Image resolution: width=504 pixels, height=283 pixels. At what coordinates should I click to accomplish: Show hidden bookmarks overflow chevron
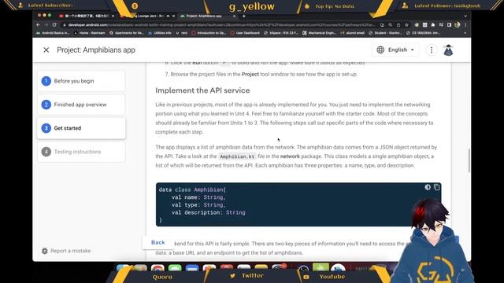(465, 33)
